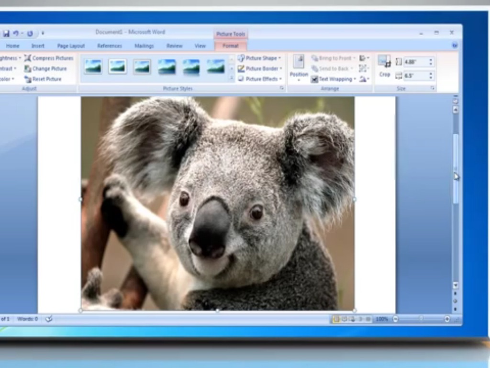Save the document using Quick Access toolbar

[x=6, y=34]
